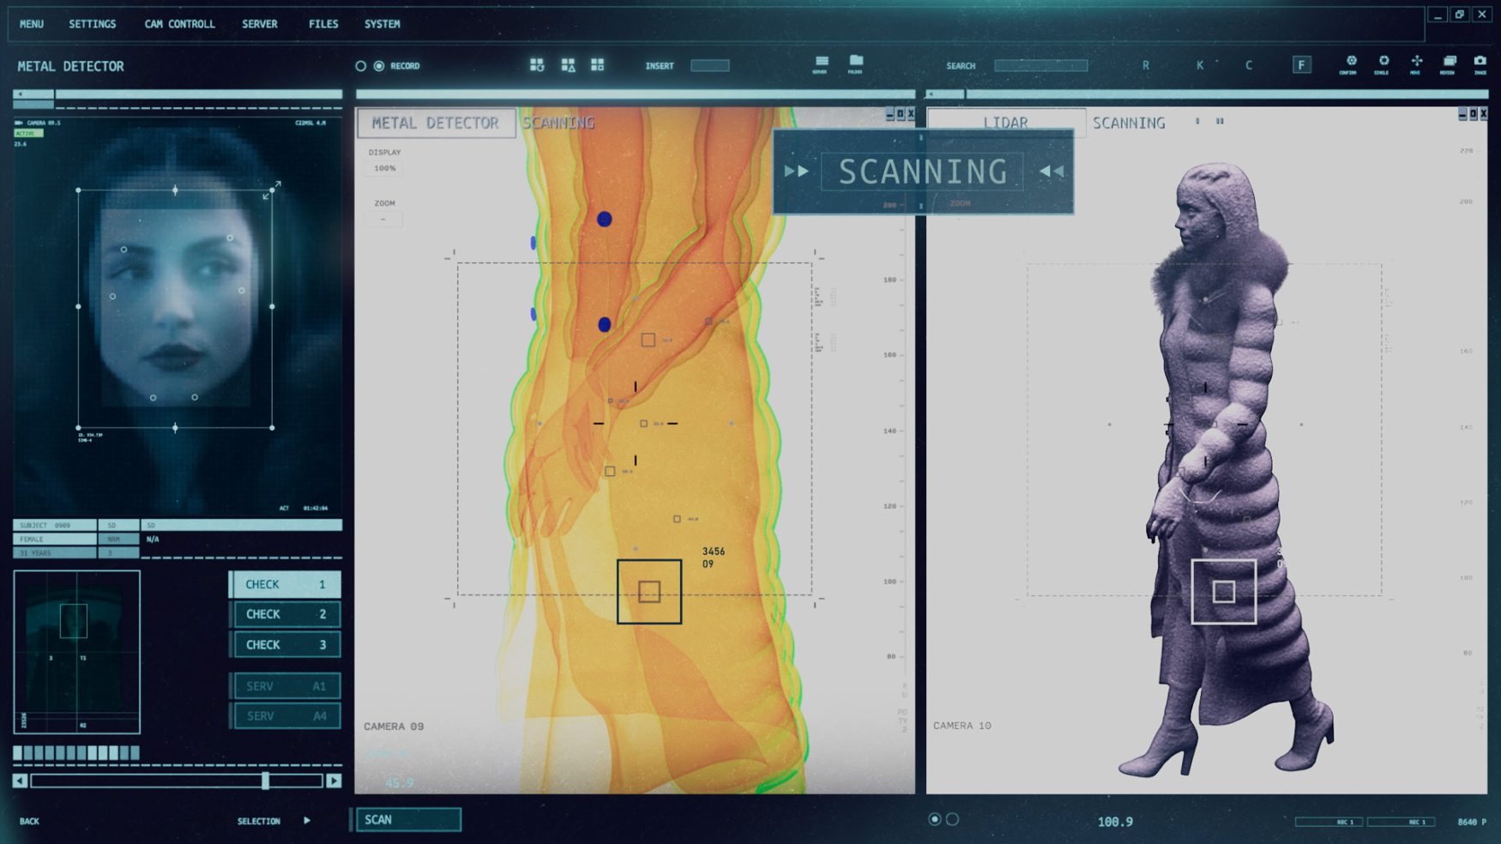This screenshot has width=1501, height=844.
Task: Toggle the boxed F filter button
Action: coord(1301,65)
